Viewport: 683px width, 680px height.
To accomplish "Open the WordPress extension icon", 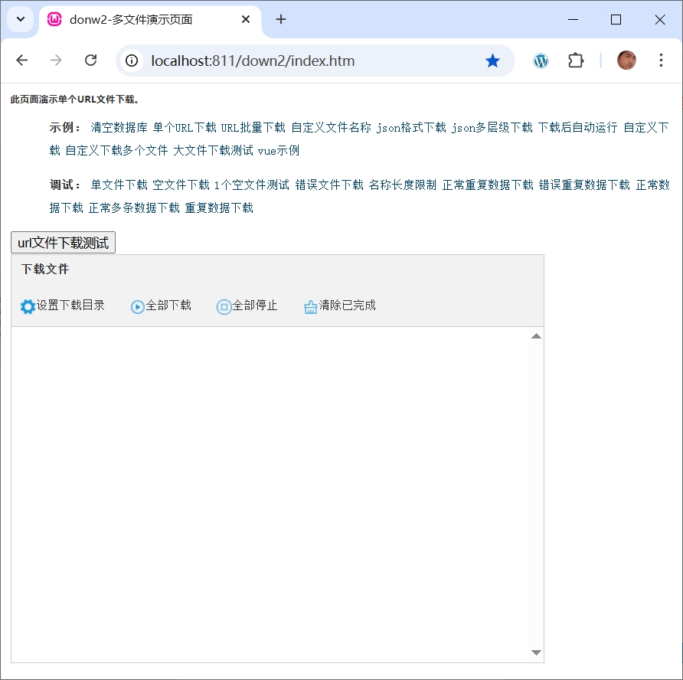I will click(541, 60).
